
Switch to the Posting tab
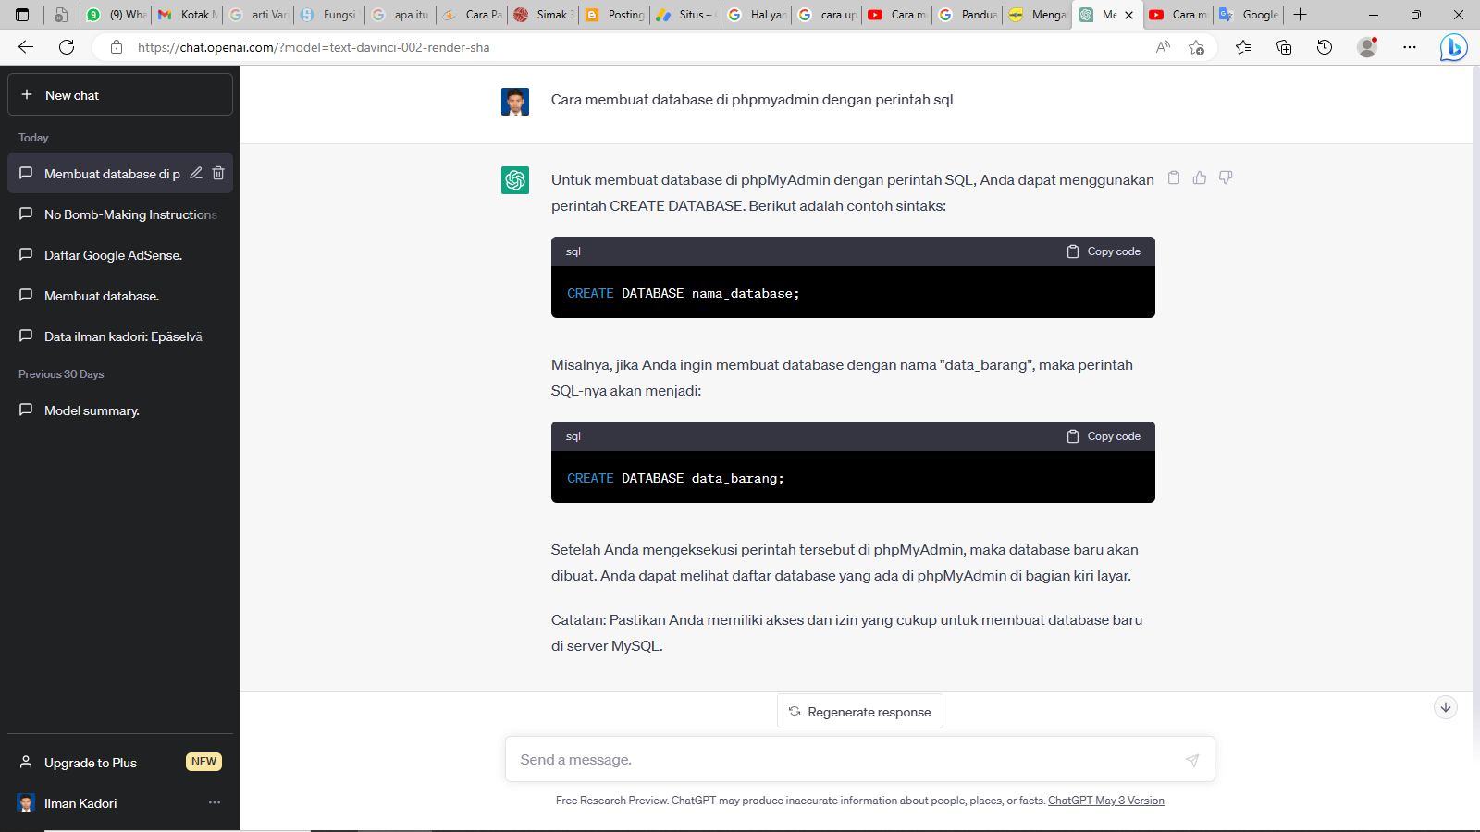(x=615, y=15)
